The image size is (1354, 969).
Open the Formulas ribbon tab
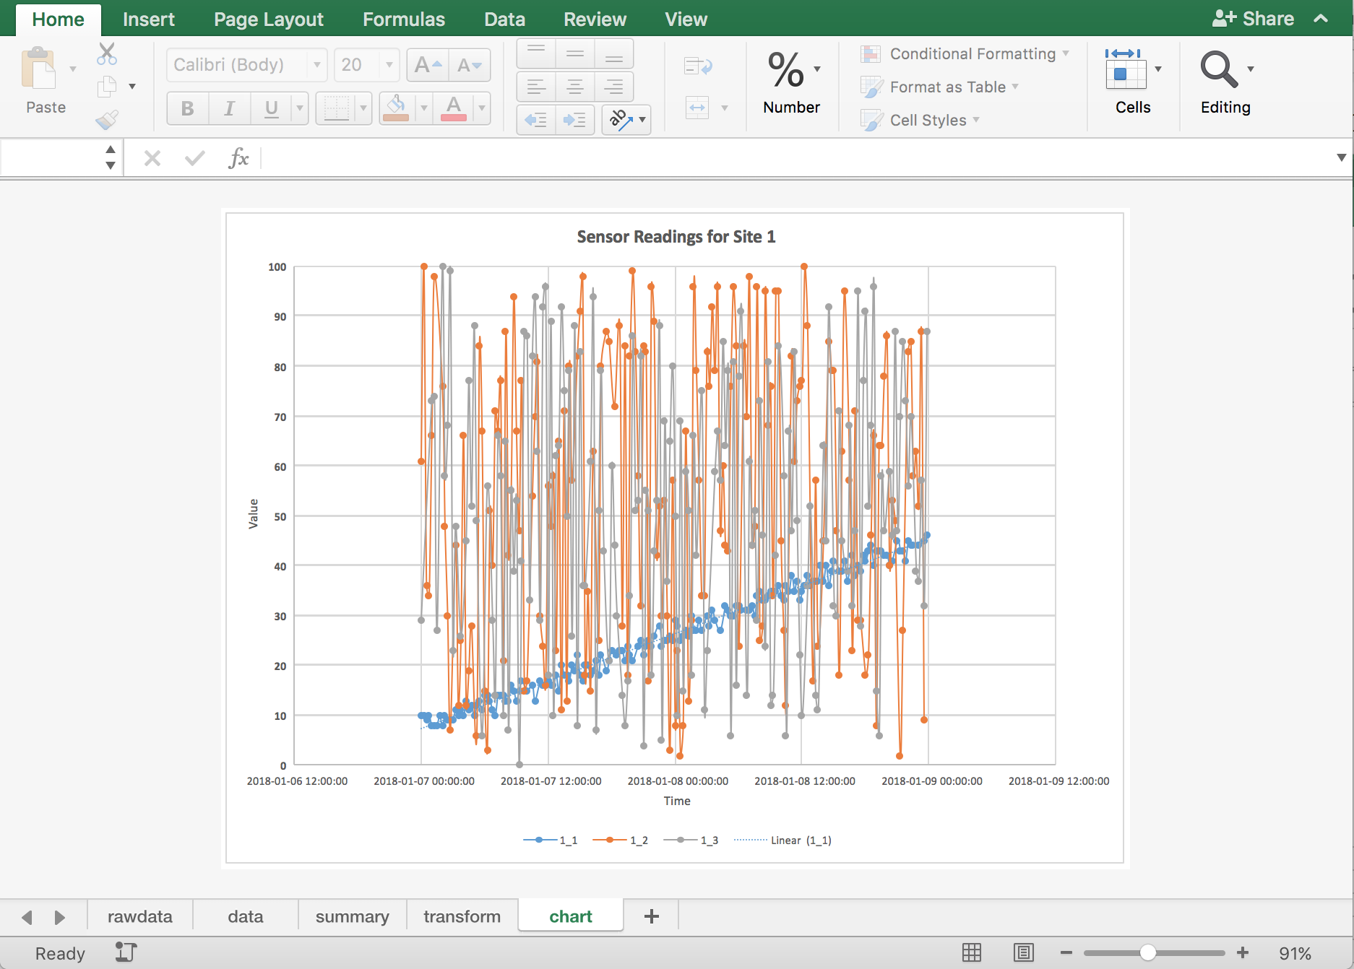click(404, 19)
